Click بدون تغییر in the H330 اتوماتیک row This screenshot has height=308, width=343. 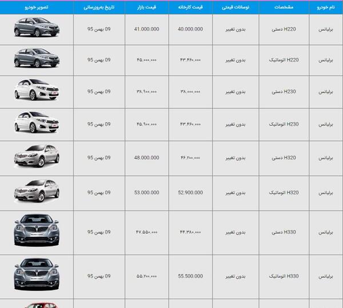tap(236, 277)
